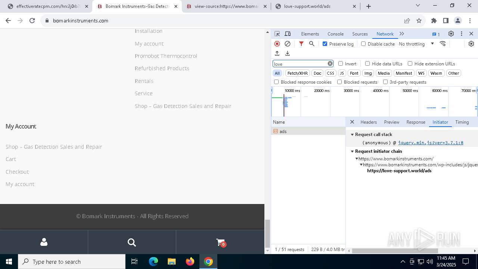Click the page vertical scrollbar thumb
The image size is (478, 269).
267,233
